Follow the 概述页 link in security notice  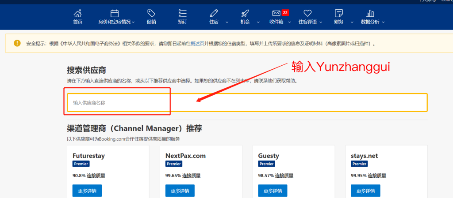pos(197,44)
